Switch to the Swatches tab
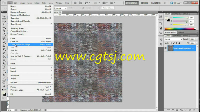 176,14
